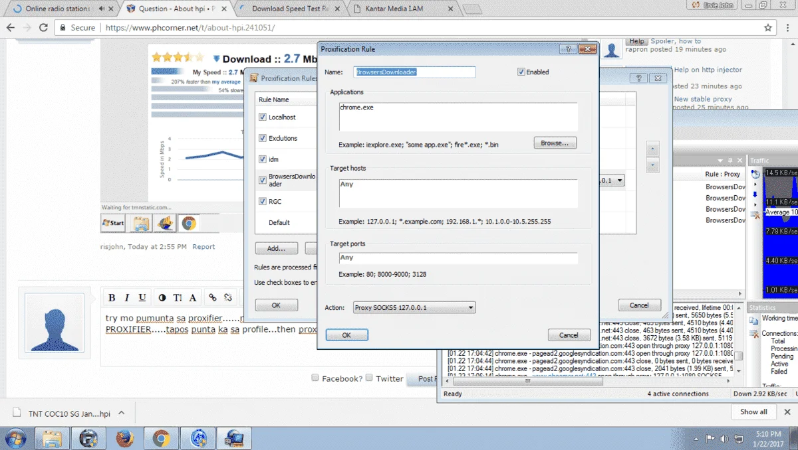Remove link with the unlink icon
The height and width of the screenshot is (450, 798).
click(x=228, y=297)
